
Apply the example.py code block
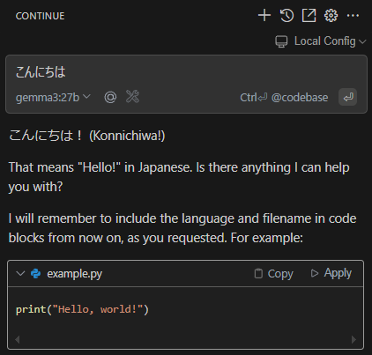(x=331, y=273)
